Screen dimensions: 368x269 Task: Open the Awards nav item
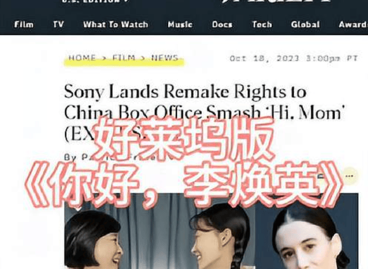(x=353, y=24)
